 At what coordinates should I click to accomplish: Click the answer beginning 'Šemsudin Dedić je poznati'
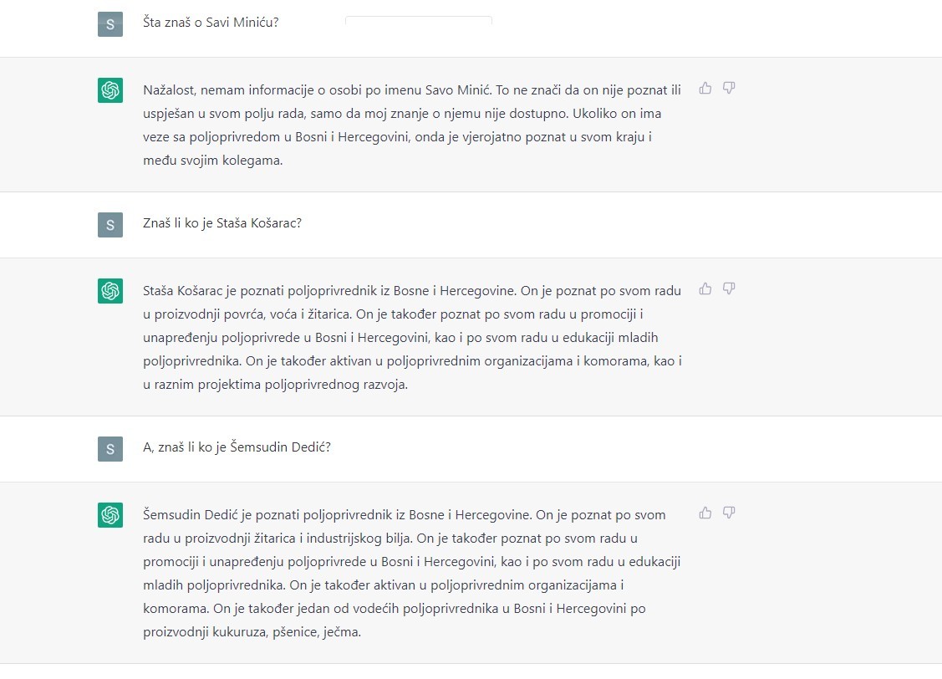[x=412, y=573]
